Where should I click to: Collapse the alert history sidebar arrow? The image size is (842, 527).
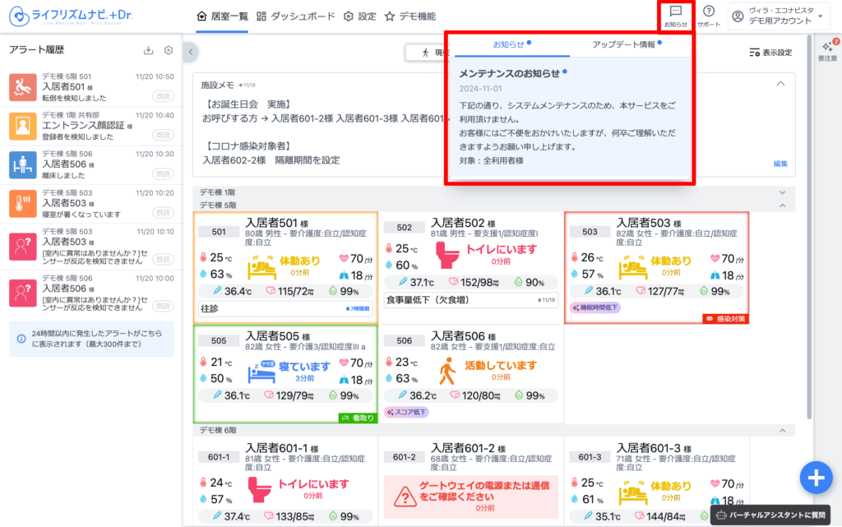pos(191,52)
